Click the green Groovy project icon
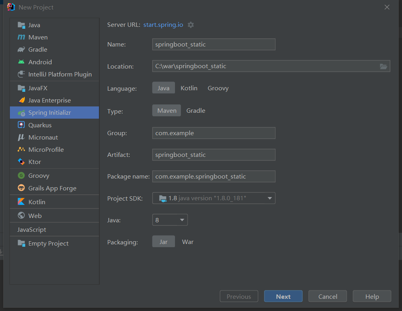Image resolution: width=402 pixels, height=311 pixels. [x=21, y=176]
